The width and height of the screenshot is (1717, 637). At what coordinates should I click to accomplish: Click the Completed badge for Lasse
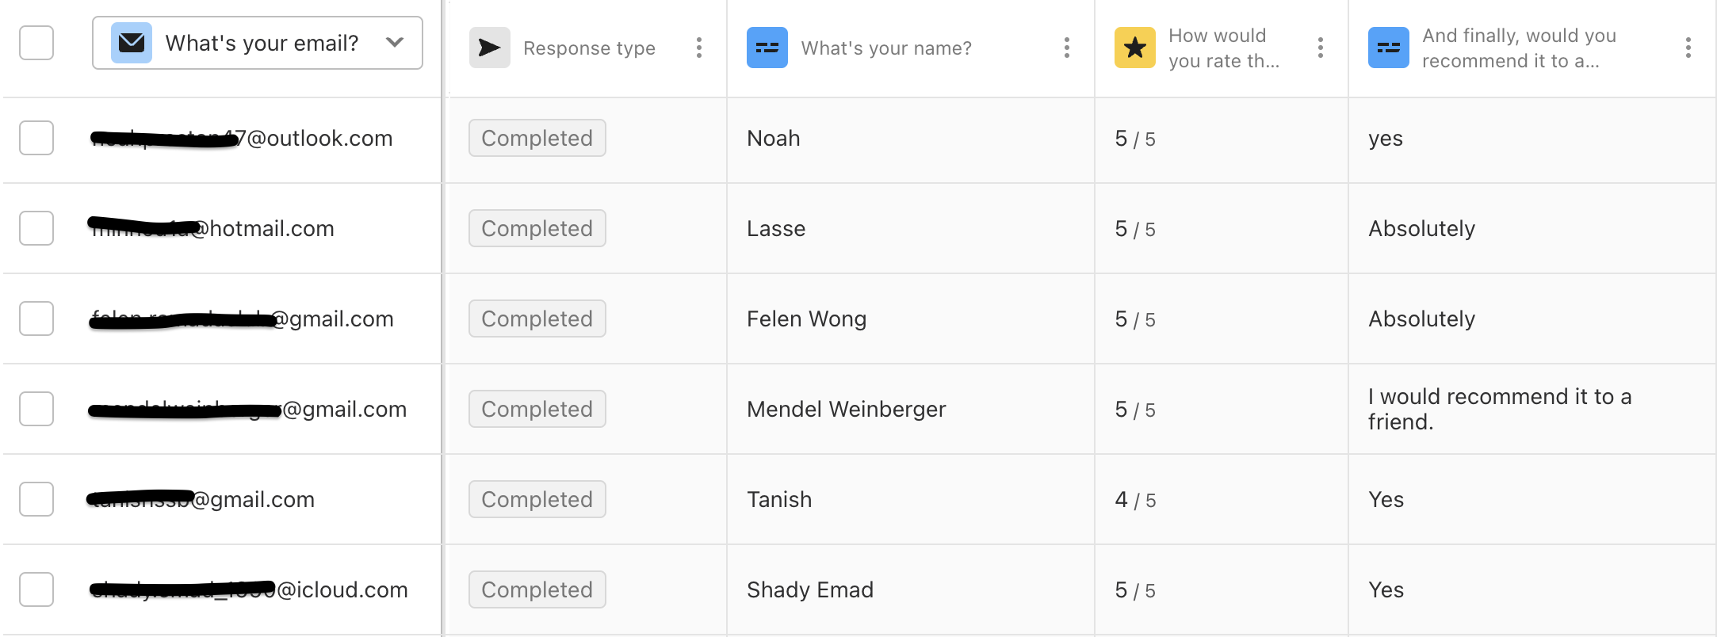[x=537, y=228]
